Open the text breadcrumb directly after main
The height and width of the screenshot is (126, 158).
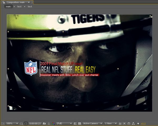point(19,7)
